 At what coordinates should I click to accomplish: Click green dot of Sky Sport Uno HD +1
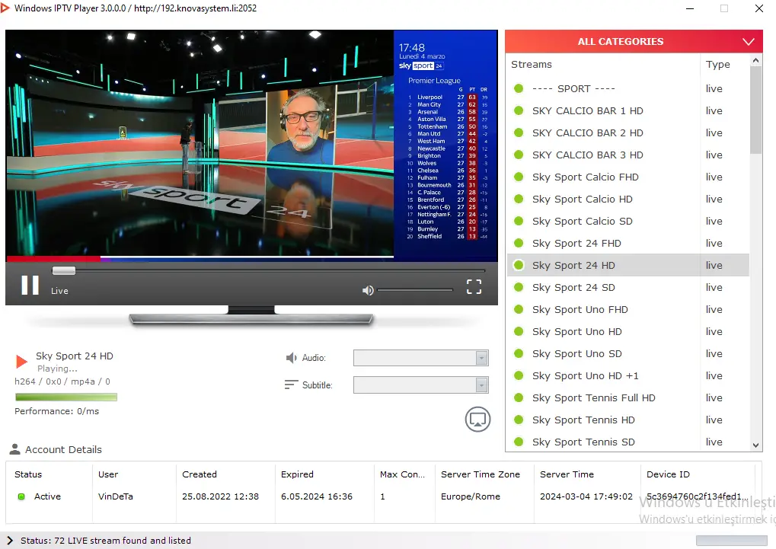(519, 375)
